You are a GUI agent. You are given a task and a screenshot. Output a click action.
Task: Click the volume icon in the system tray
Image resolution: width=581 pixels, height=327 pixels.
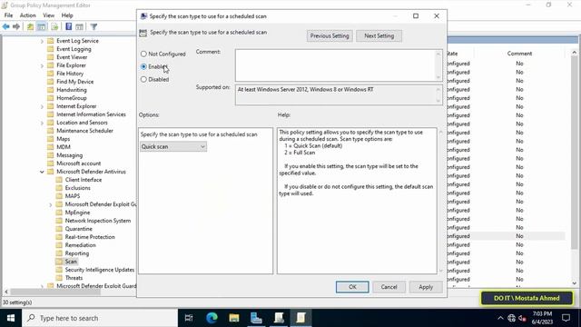(x=523, y=318)
